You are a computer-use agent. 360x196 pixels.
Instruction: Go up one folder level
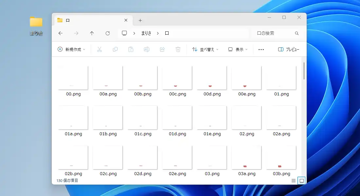92,33
